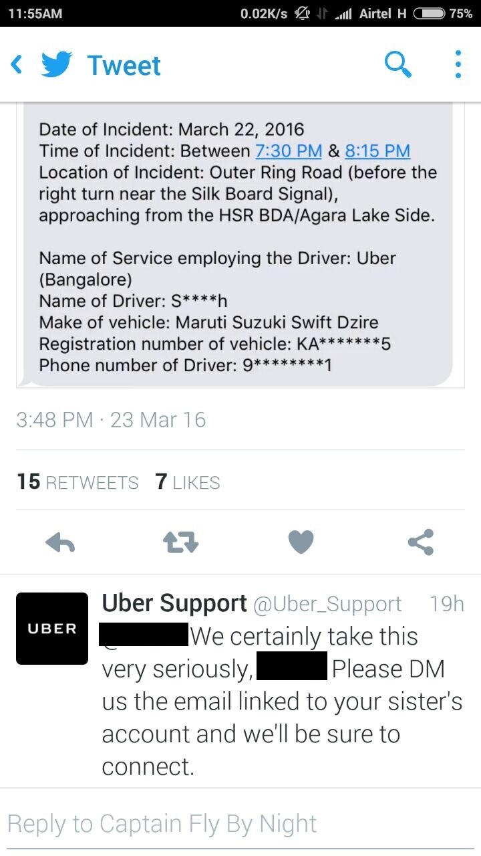Tap the back arrow in header
The width and height of the screenshot is (481, 856).
point(17,65)
